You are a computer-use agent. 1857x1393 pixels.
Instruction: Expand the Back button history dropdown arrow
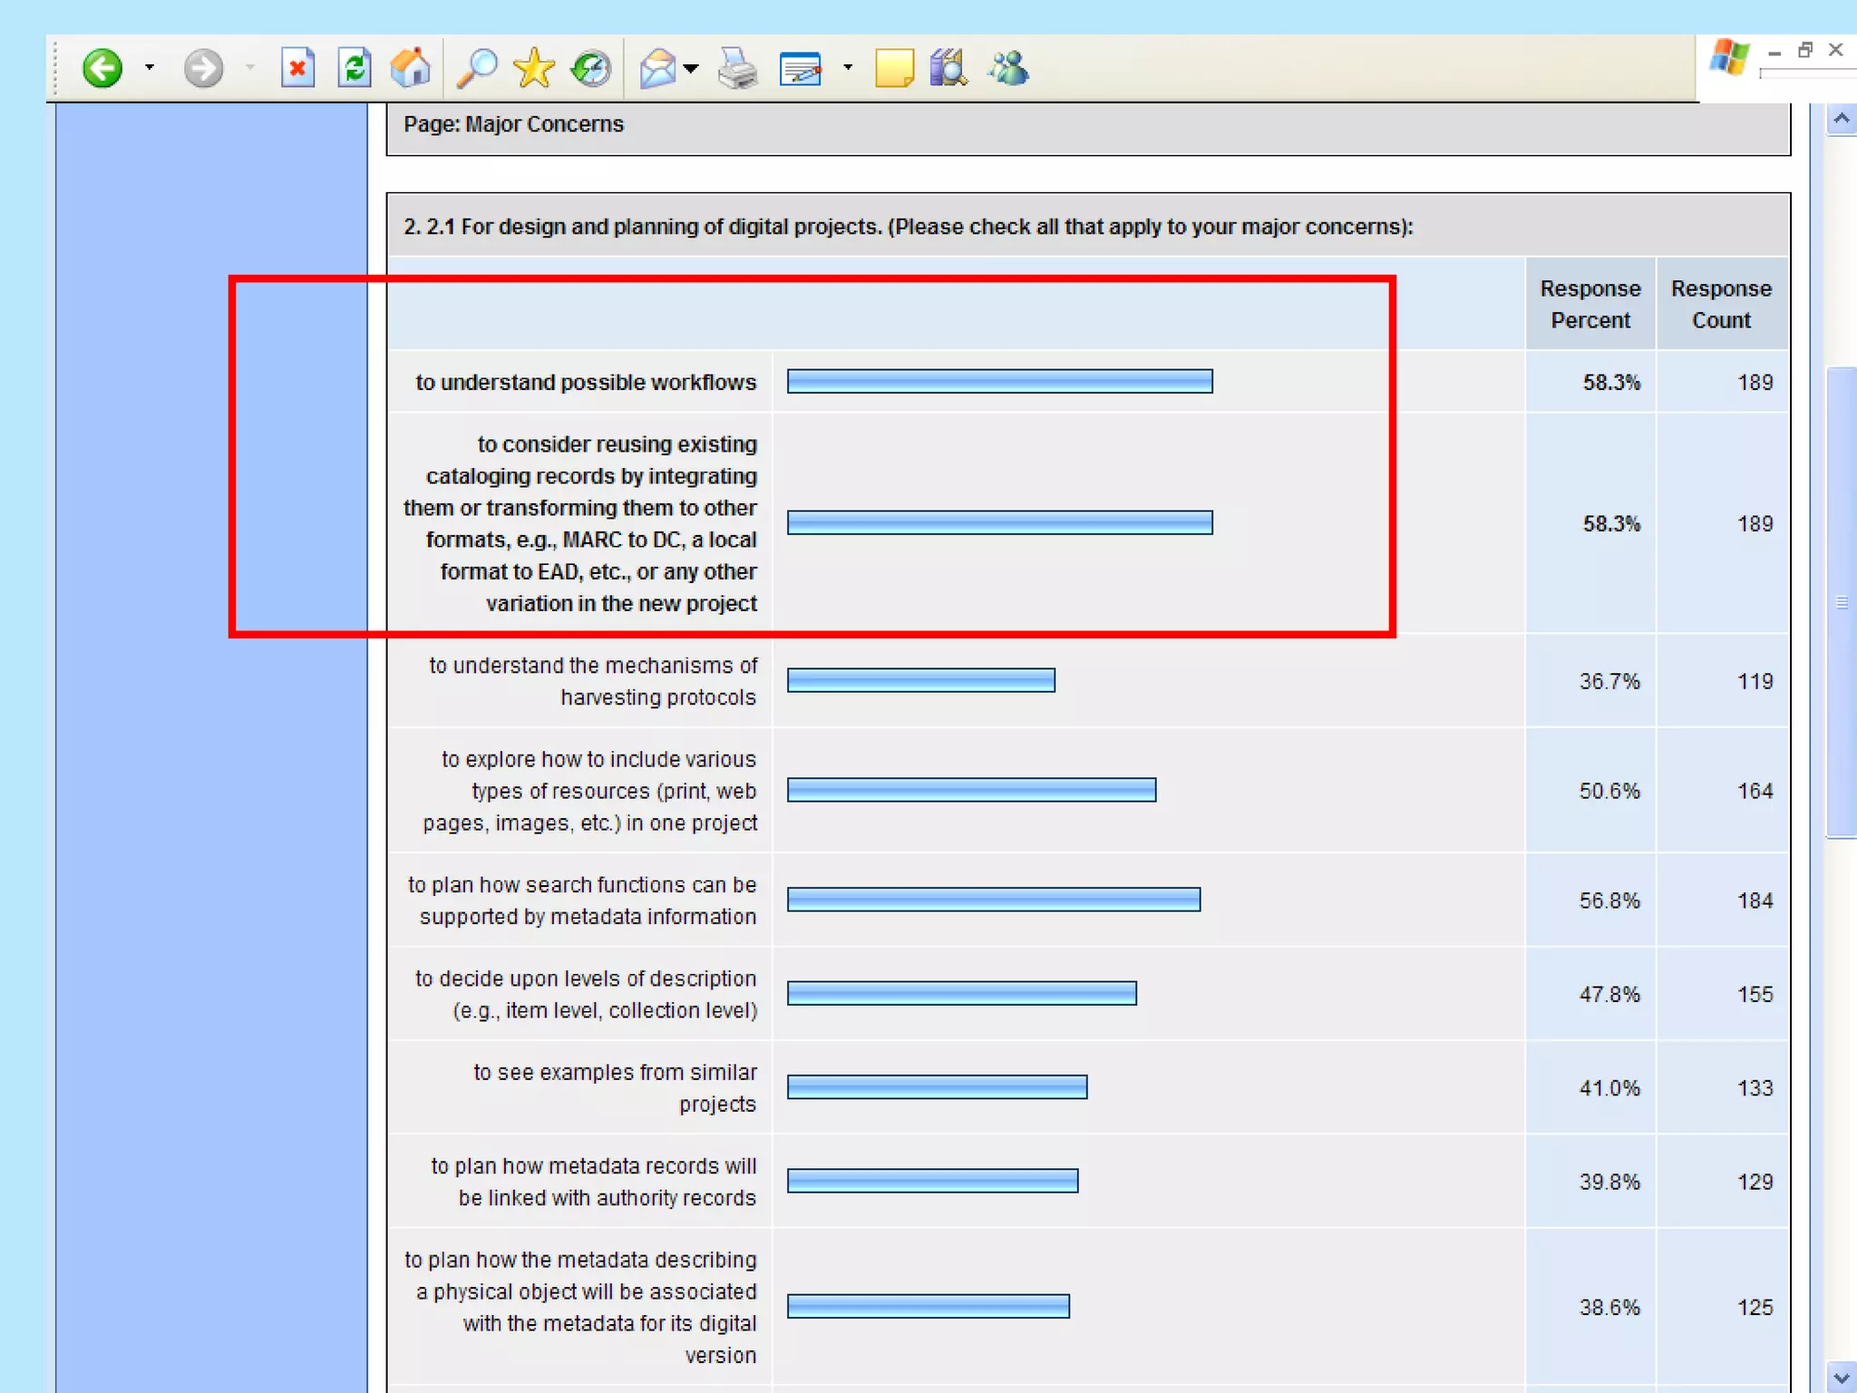point(150,68)
